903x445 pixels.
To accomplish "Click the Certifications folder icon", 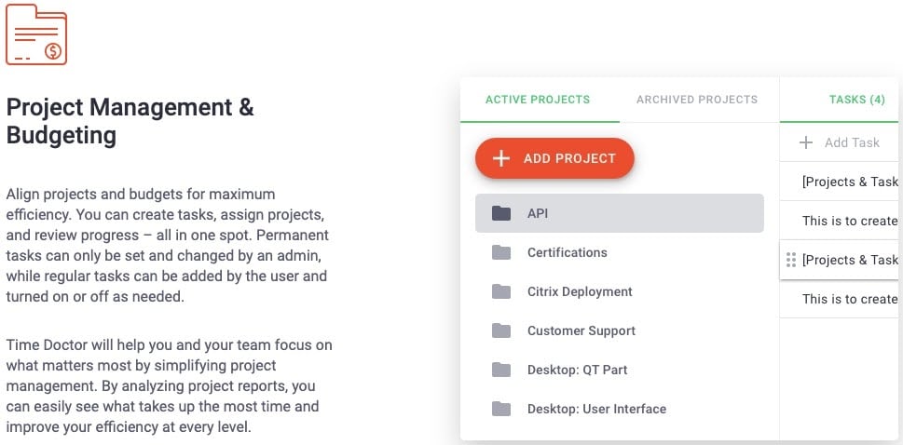I will click(x=502, y=252).
